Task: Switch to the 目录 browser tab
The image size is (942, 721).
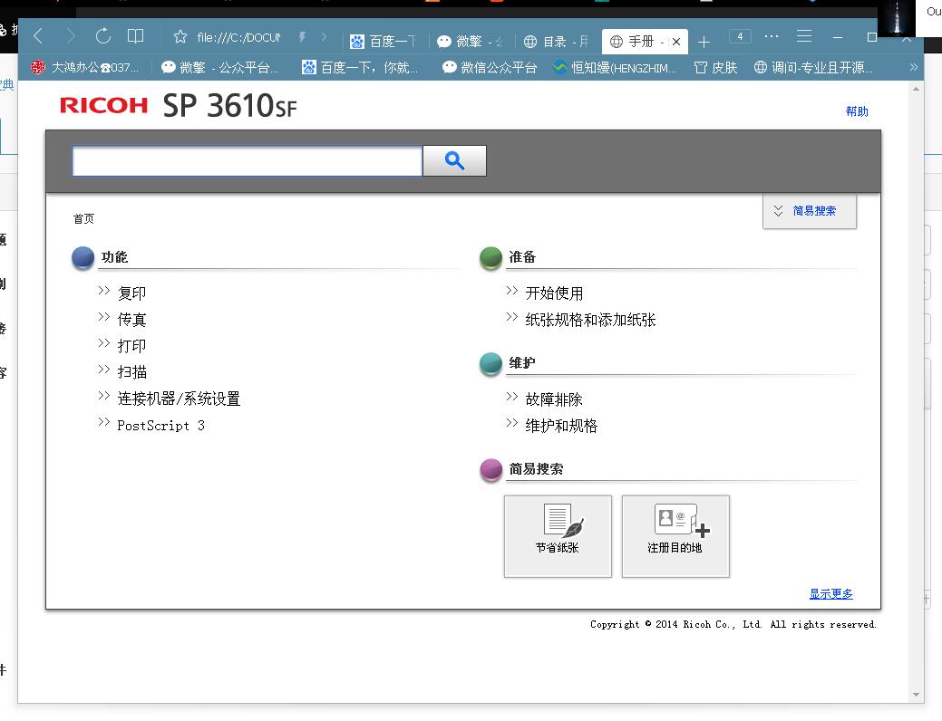Action: click(x=557, y=42)
